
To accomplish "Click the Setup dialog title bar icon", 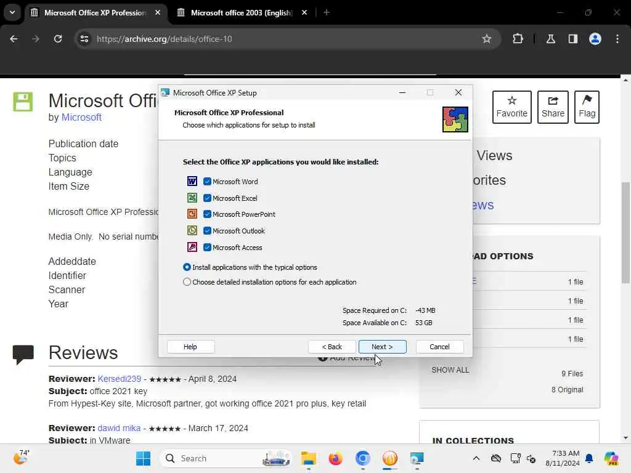I will coord(165,93).
